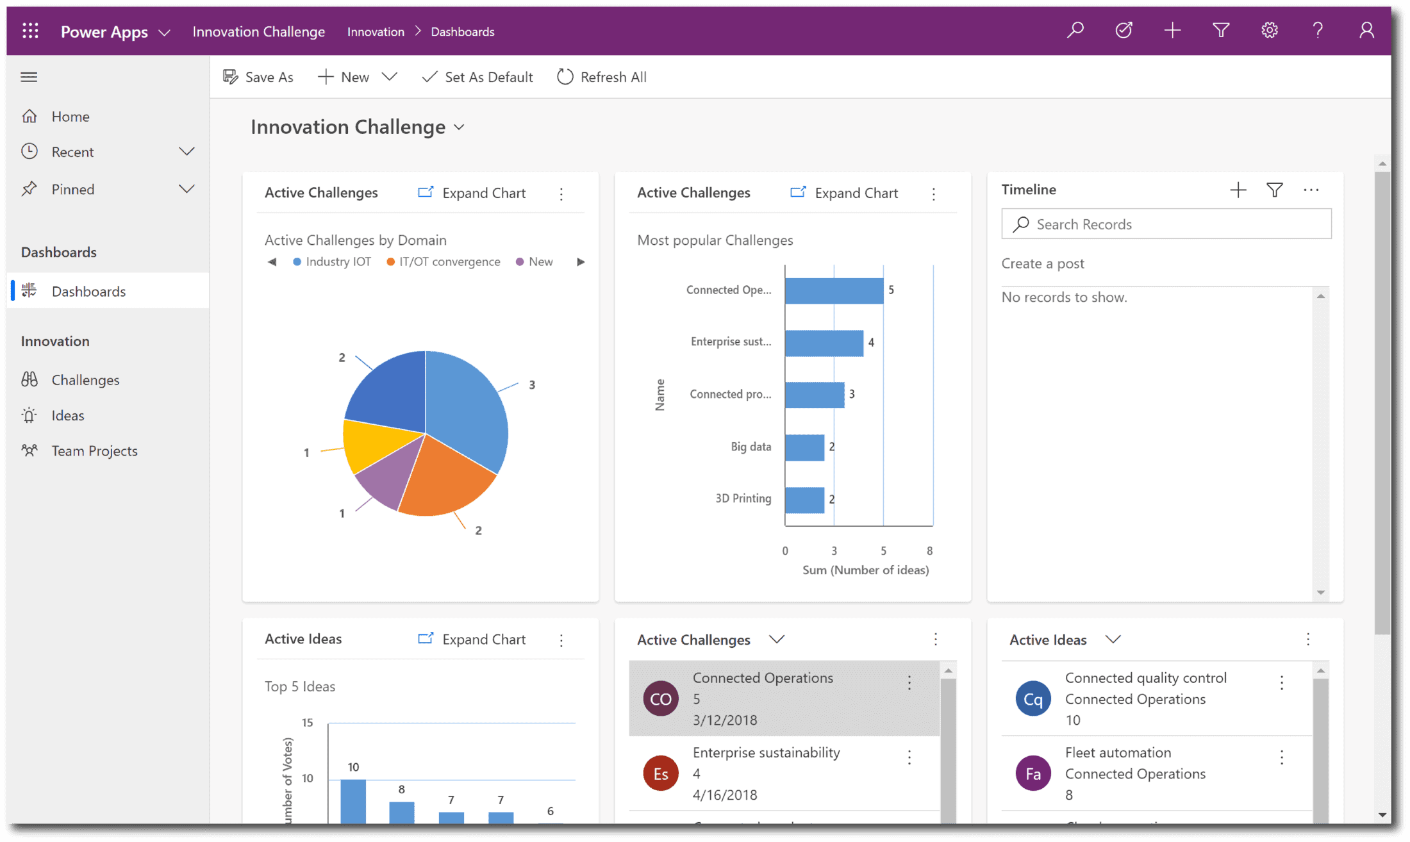Open Active Challenges view selector chevron
The height and width of the screenshot is (842, 1410).
click(x=777, y=639)
